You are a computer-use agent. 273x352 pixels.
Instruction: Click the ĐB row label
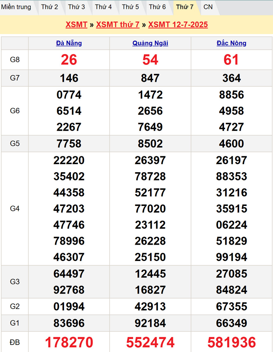point(15,342)
